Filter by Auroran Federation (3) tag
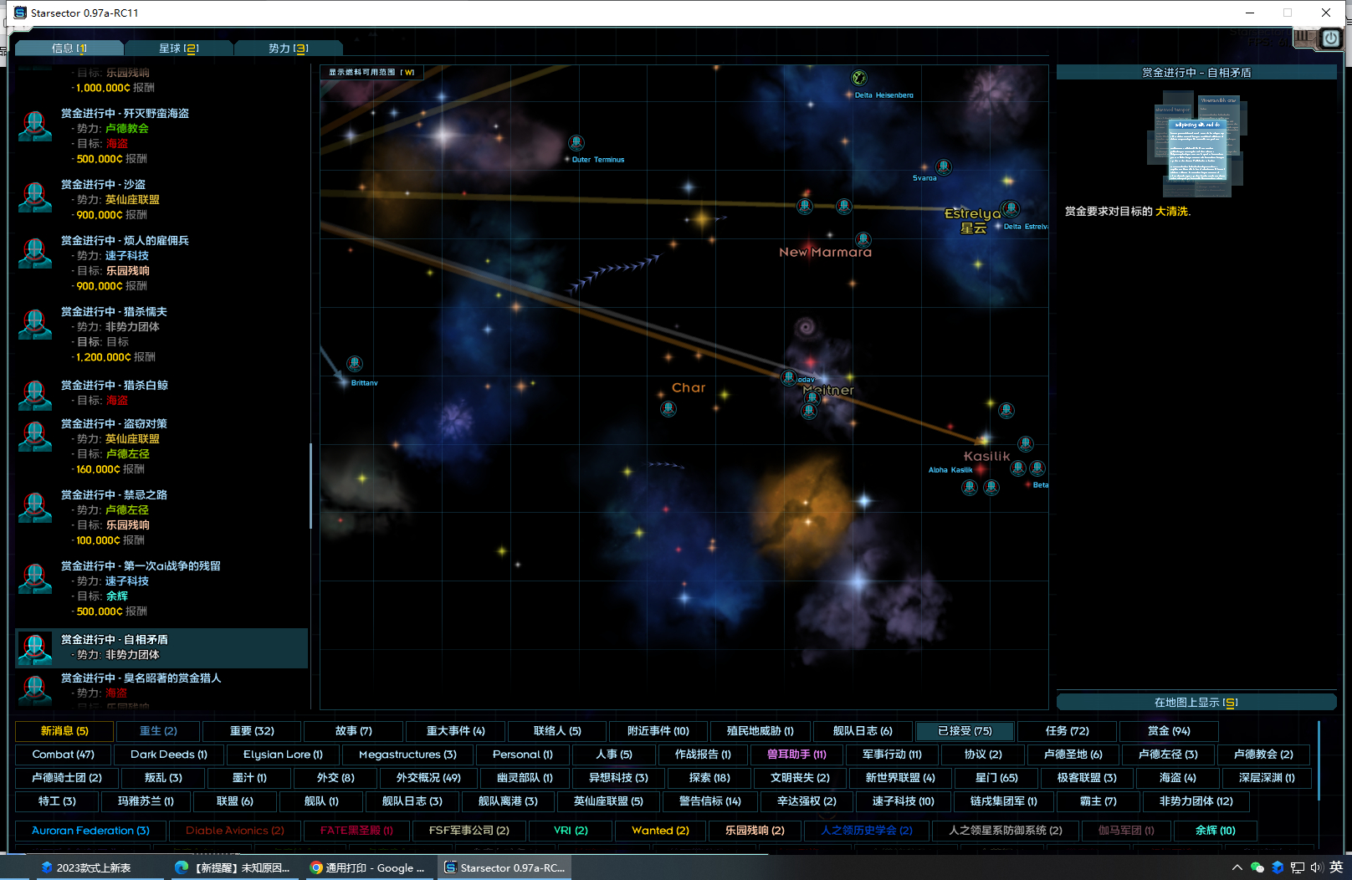Viewport: 1352px width, 880px height. (x=90, y=831)
